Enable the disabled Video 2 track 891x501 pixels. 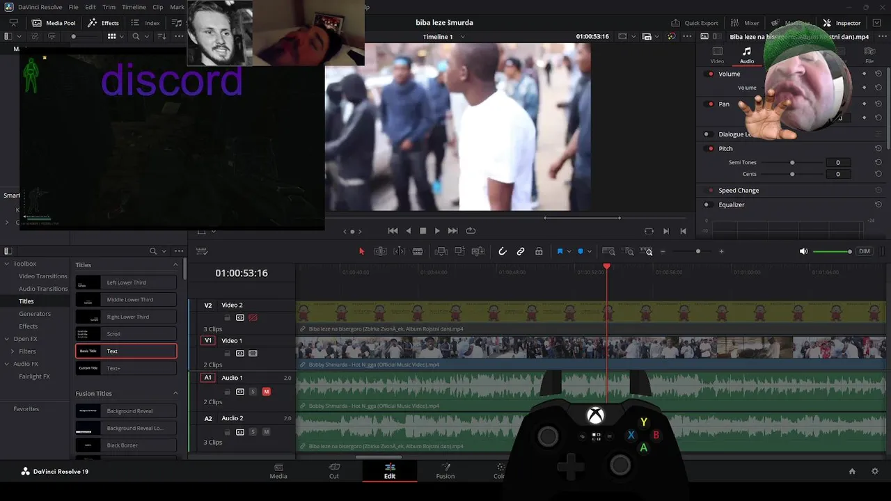pos(253,317)
